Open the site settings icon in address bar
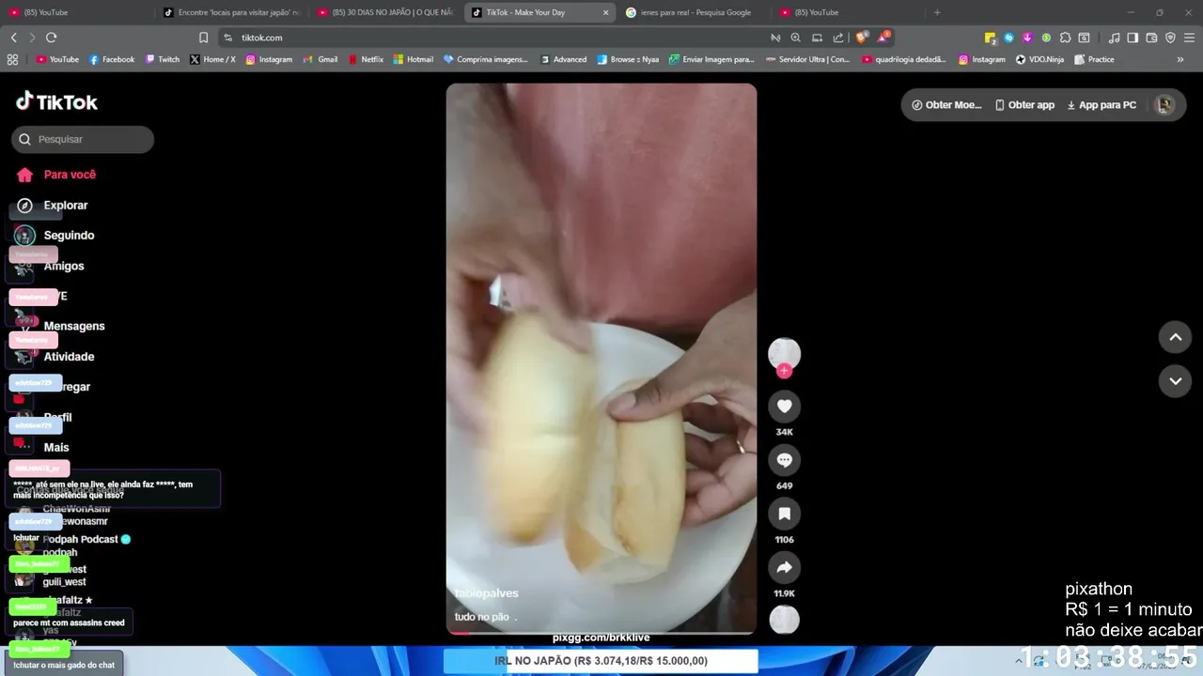Screen dimensions: 1203x676 227,38
